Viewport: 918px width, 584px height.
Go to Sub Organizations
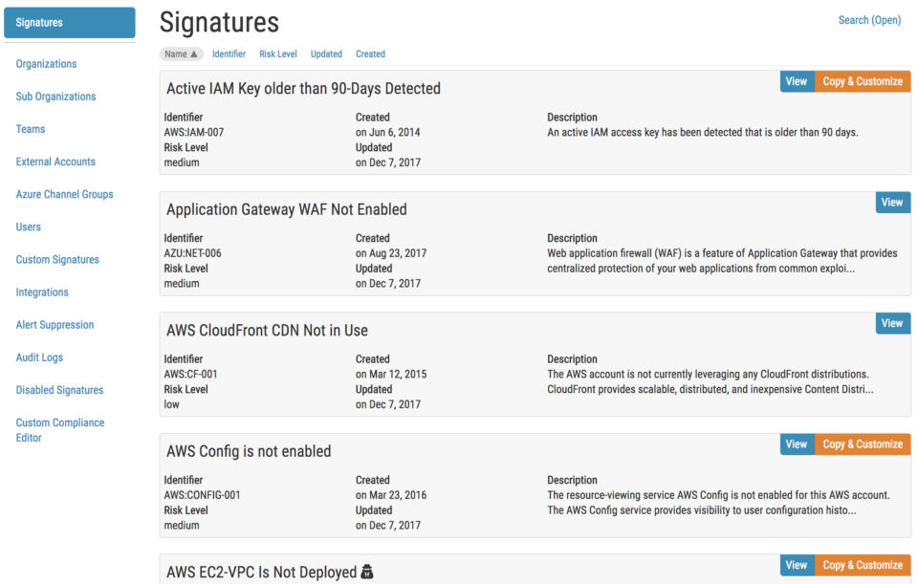[x=55, y=97]
